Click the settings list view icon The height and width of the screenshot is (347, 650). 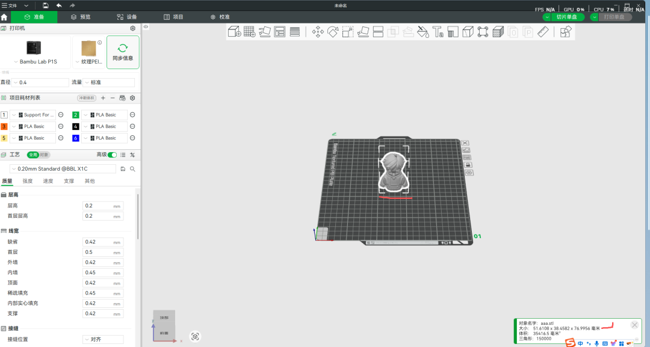(x=123, y=155)
